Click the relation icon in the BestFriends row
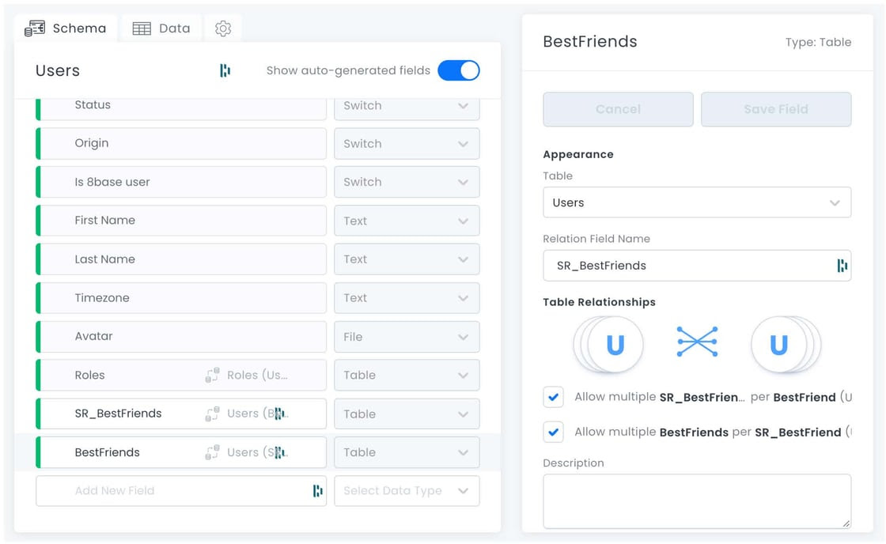 click(213, 452)
